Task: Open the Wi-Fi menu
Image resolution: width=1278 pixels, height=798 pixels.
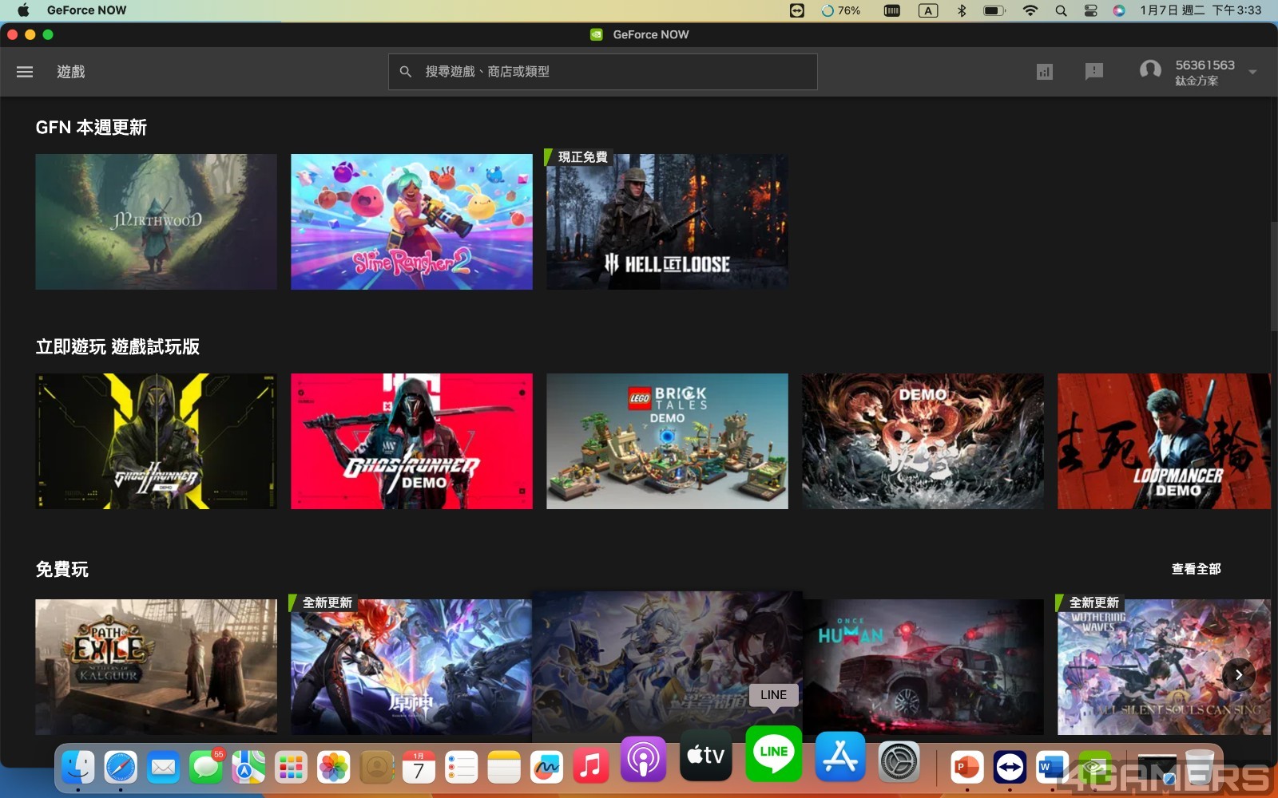Action: [1030, 10]
